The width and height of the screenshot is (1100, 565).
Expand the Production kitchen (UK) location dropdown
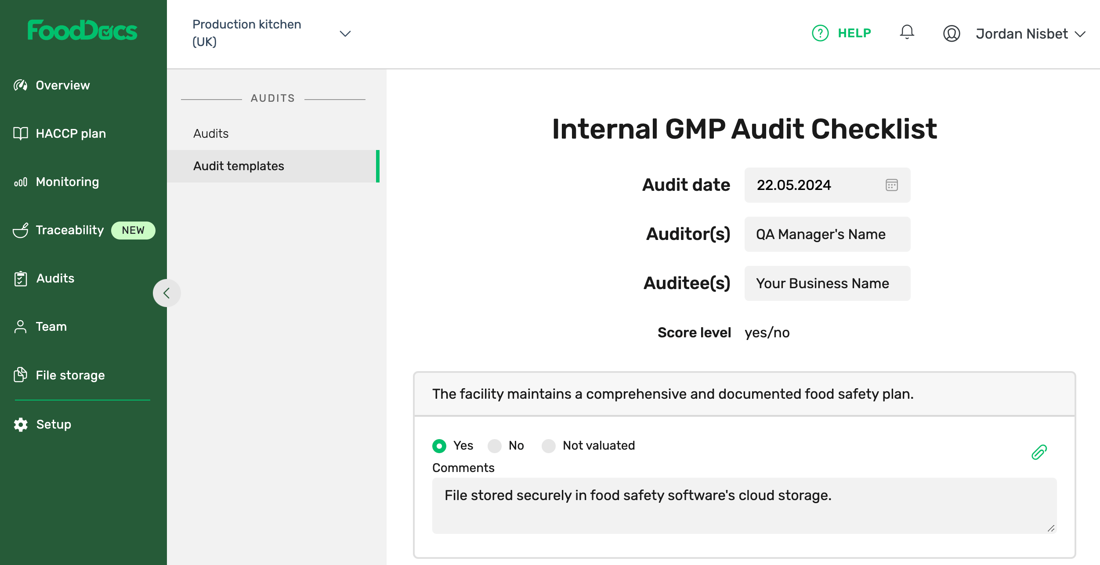pyautogui.click(x=345, y=34)
